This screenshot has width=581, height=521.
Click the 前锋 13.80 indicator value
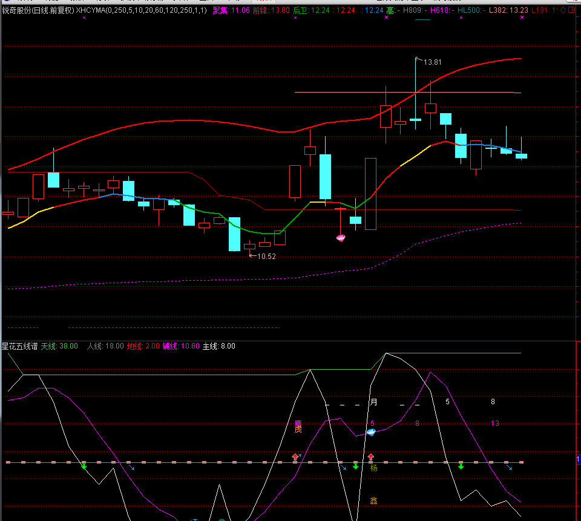point(271,10)
